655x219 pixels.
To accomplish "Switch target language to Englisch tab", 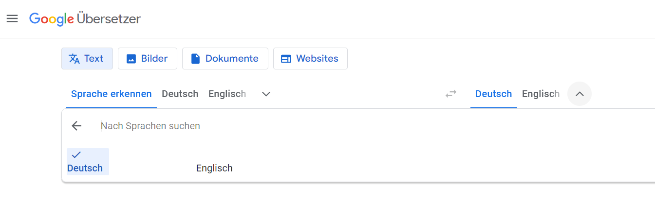I will click(x=541, y=94).
